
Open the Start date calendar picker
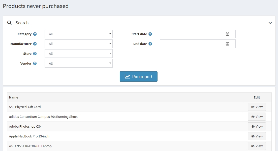click(x=227, y=34)
